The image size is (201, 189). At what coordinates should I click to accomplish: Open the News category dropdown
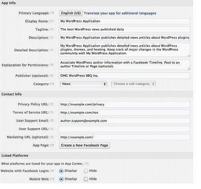pos(83,84)
